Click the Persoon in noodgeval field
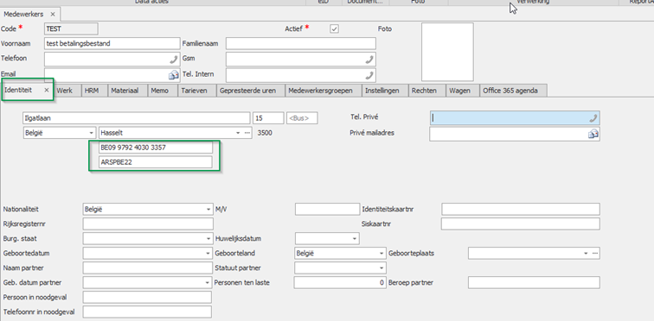The image size is (654, 321). [x=147, y=298]
